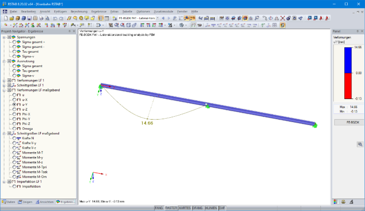Screen dimensions: 365x211
Task: Open a file with the folder icon
Action: 12,18
